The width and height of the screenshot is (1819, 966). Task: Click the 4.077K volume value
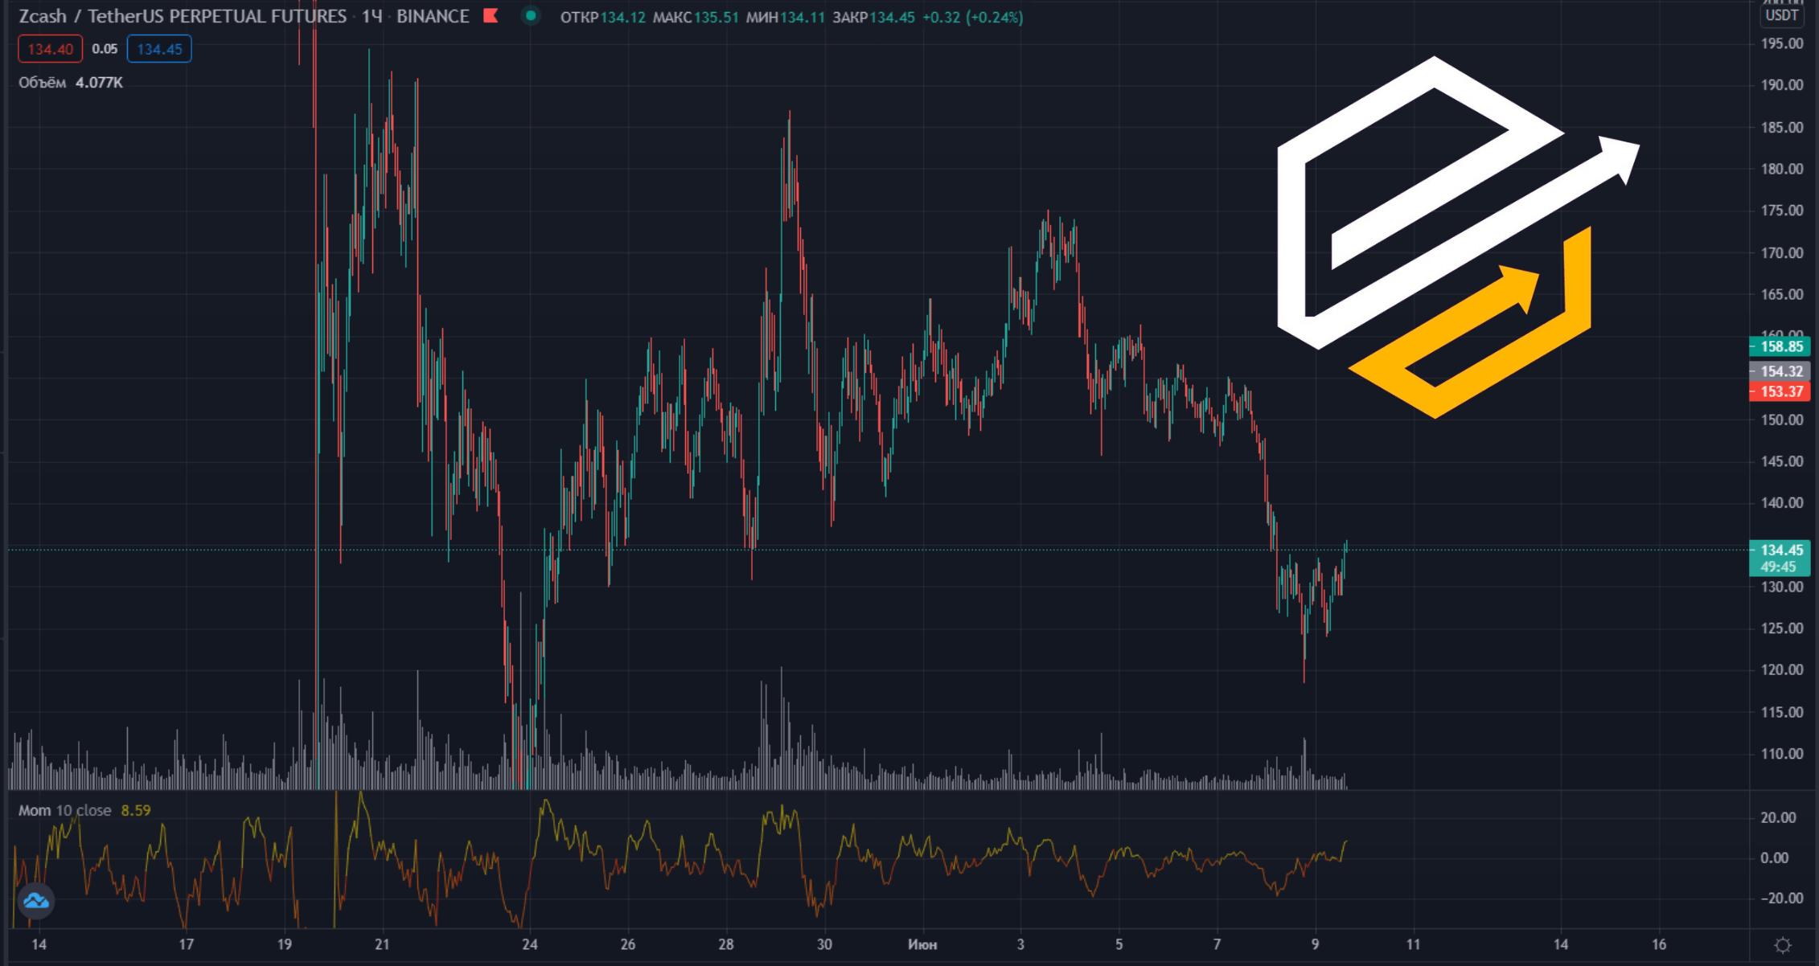coord(99,83)
